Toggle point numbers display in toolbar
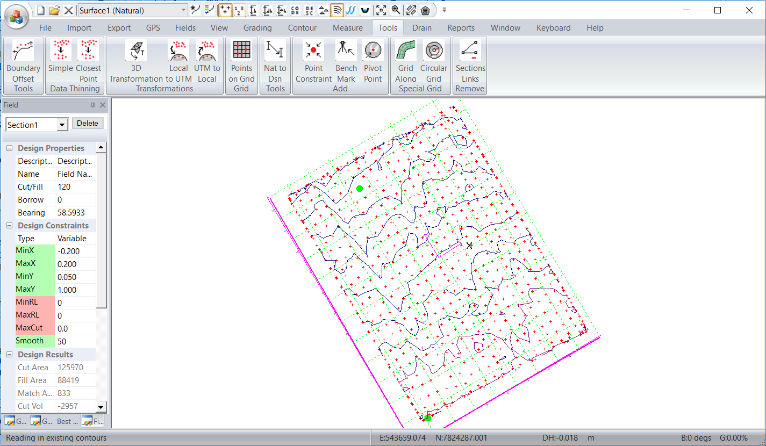 pos(239,10)
